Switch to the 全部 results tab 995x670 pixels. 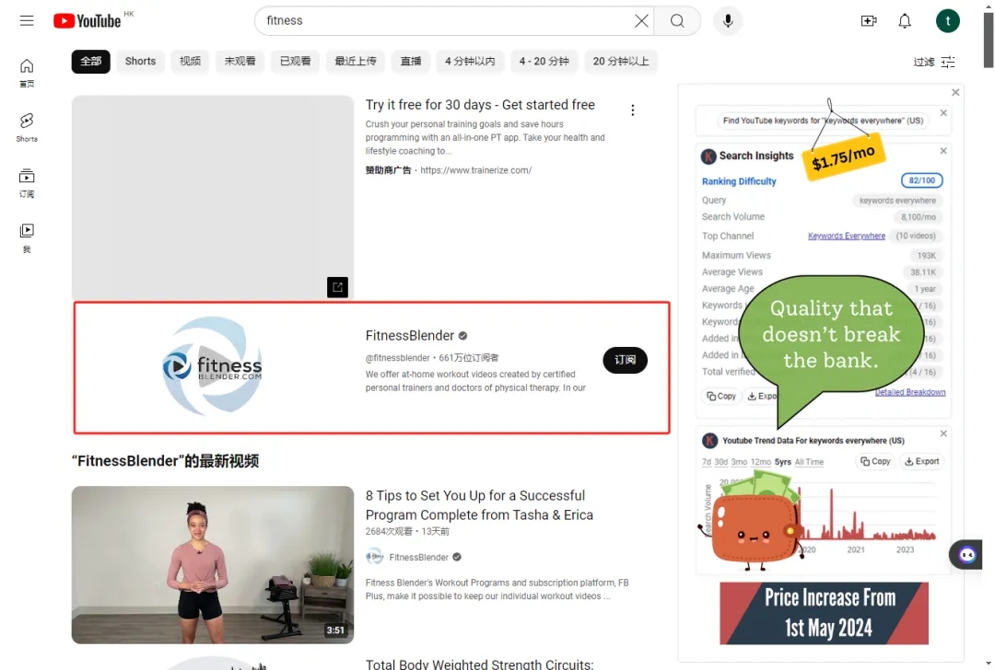[90, 61]
